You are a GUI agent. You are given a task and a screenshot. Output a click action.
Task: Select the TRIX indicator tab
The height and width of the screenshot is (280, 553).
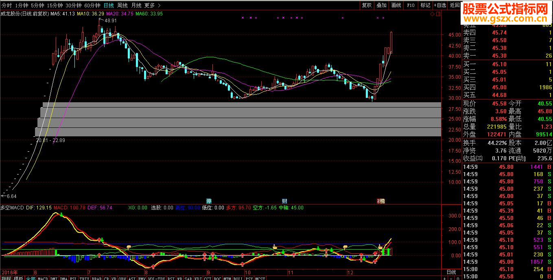click(x=85, y=278)
